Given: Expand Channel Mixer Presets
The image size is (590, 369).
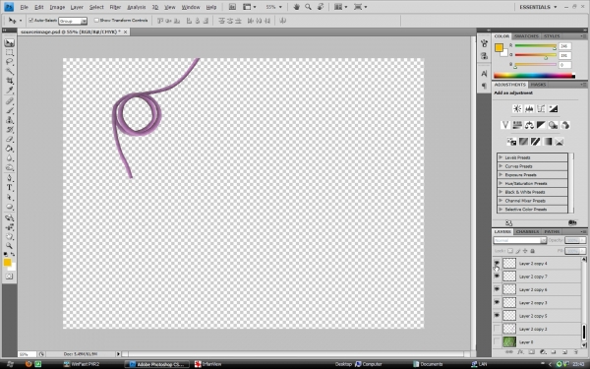Looking at the screenshot, I should (x=501, y=201).
